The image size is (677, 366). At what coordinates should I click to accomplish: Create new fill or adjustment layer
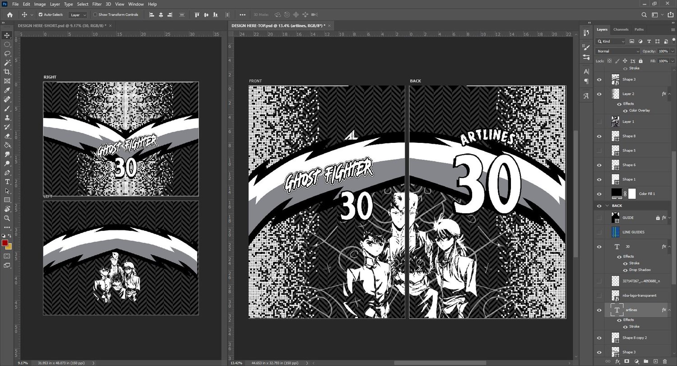coord(636,361)
